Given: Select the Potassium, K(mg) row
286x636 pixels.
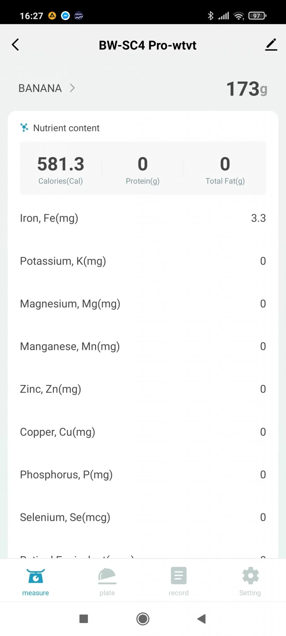Looking at the screenshot, I should click(x=143, y=261).
